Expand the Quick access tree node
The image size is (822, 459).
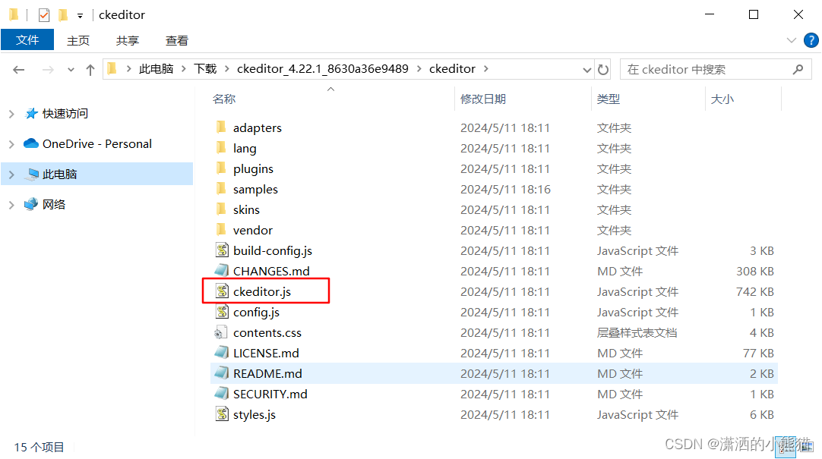(x=11, y=114)
